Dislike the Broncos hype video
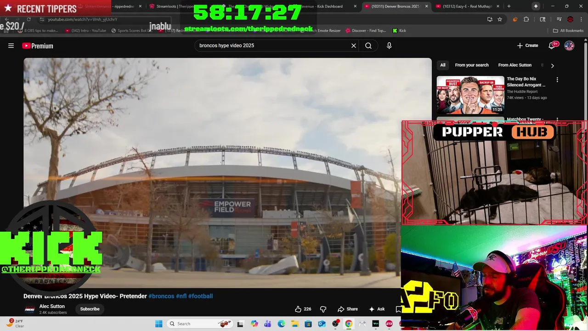The image size is (588, 331). coord(323,309)
